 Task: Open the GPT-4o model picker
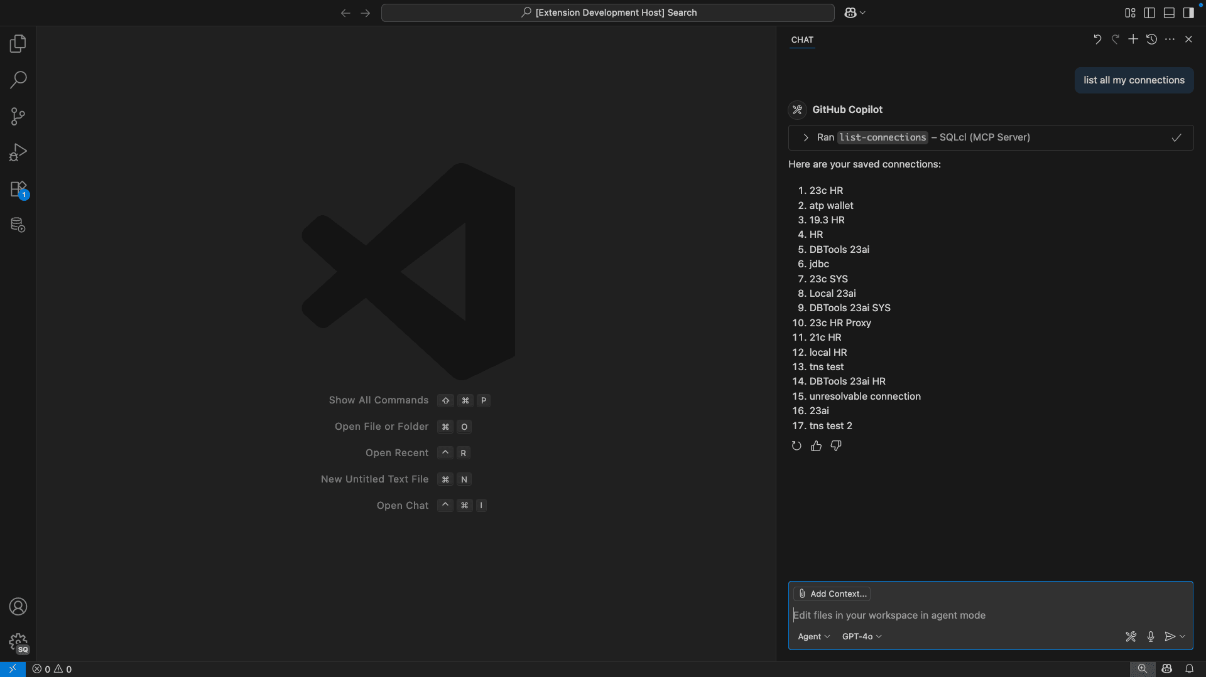pos(861,636)
